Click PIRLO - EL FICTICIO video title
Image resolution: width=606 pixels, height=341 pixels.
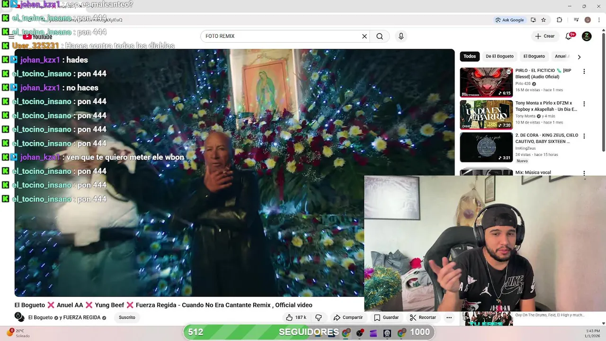(543, 73)
